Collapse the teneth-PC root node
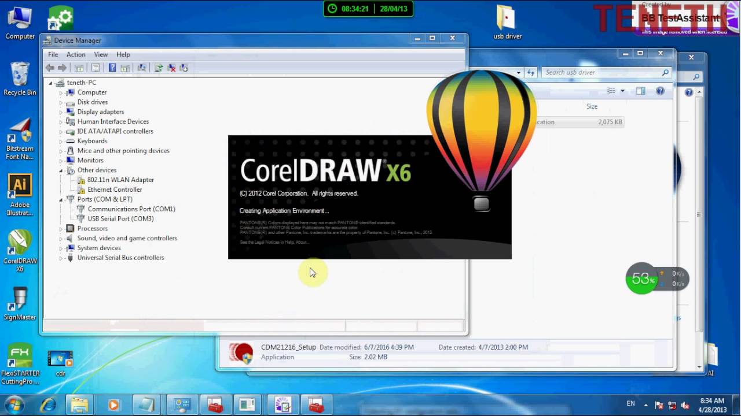741x416 pixels. (x=50, y=83)
